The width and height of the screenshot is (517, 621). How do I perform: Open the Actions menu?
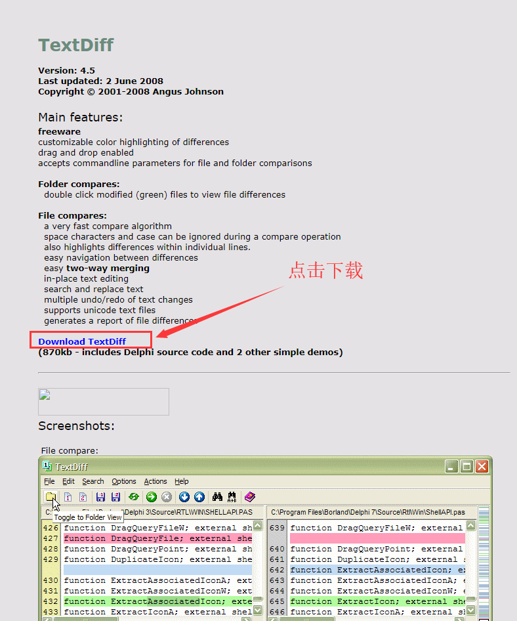click(155, 481)
